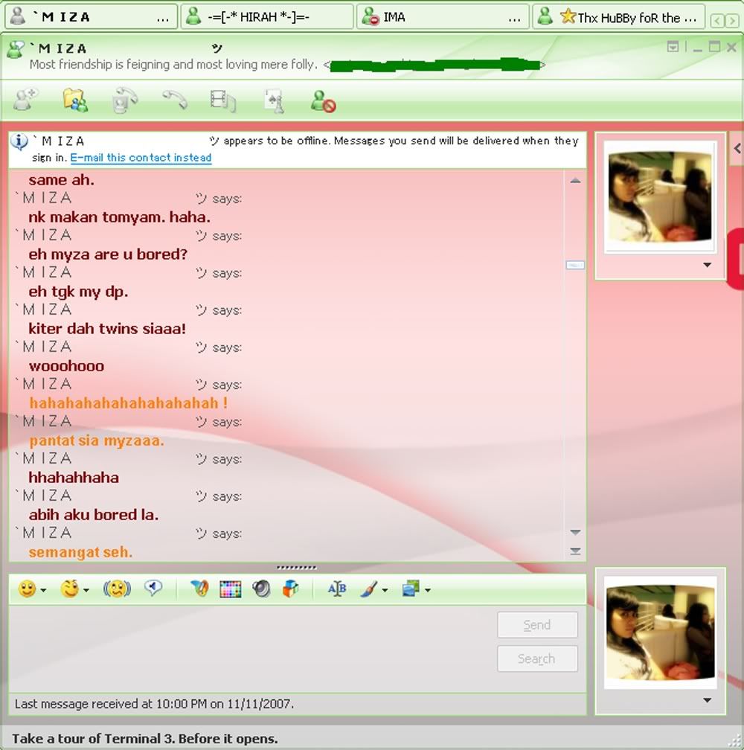The height and width of the screenshot is (750, 744).
Task: Click the E-mail this contact instead link
Action: [x=141, y=158]
